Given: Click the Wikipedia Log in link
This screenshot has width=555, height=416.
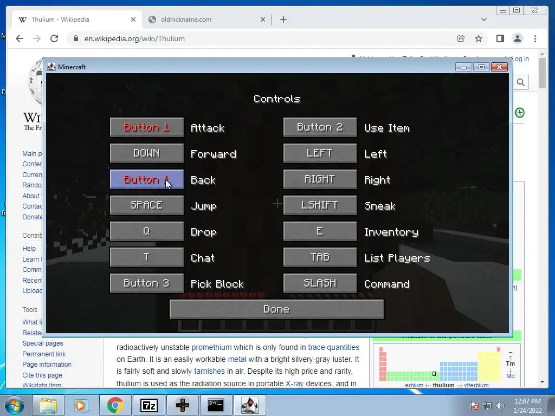Looking at the screenshot, I should (x=521, y=58).
